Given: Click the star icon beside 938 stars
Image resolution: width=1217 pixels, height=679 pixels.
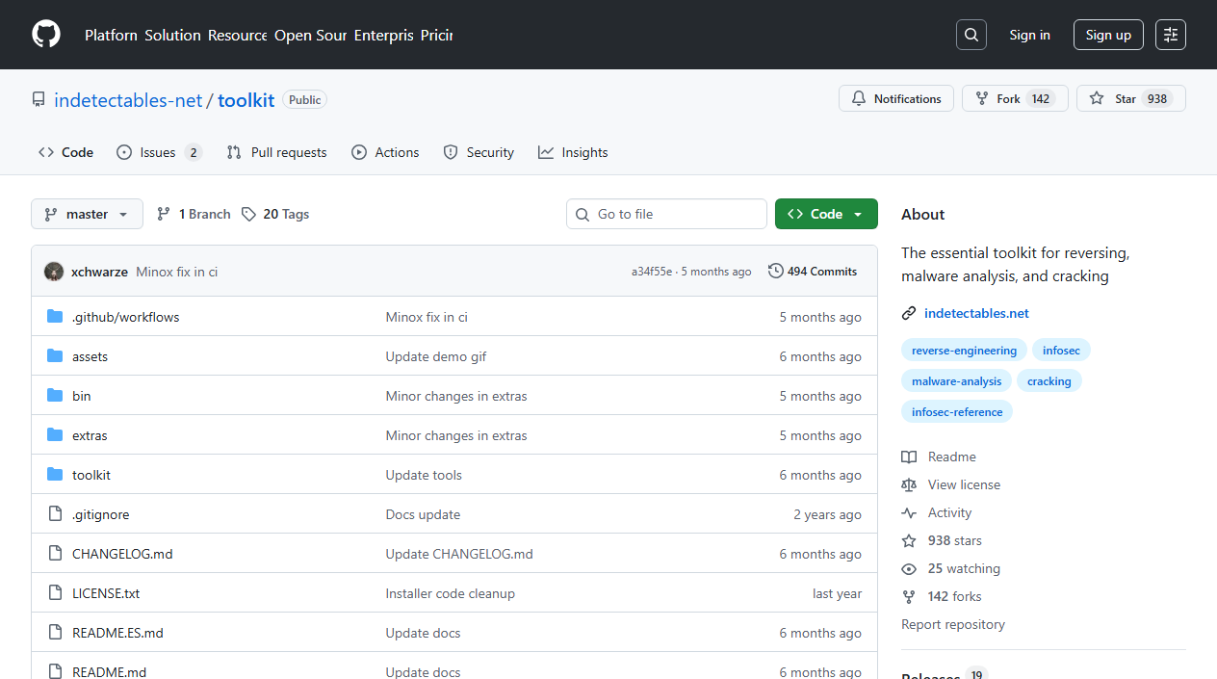Looking at the screenshot, I should coord(909,540).
